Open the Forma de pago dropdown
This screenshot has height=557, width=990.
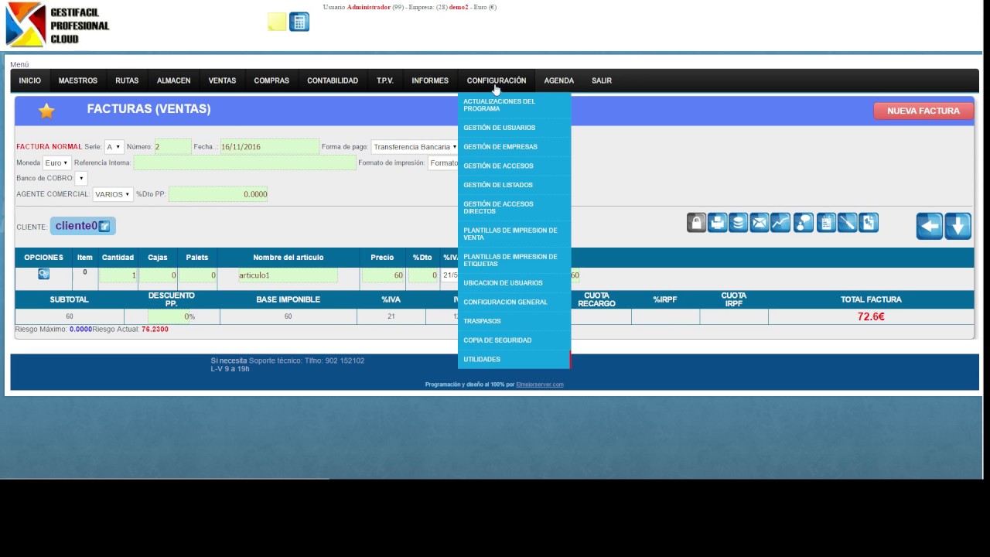coord(415,147)
